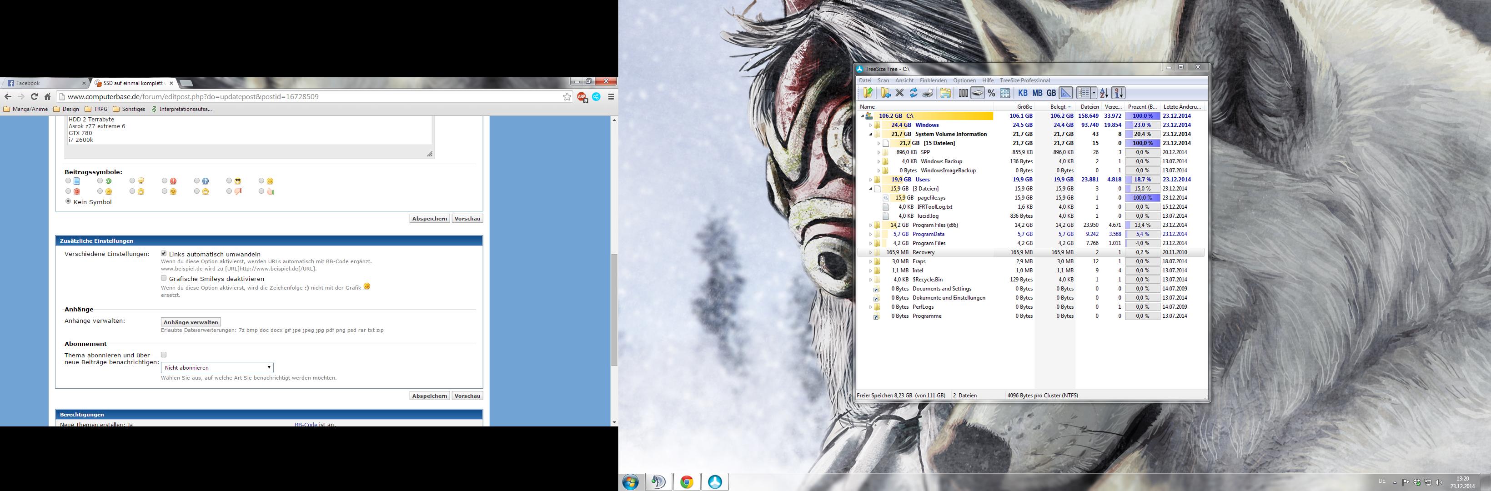The image size is (1491, 491).
Task: Click the Anhänge verwalten button
Action: coord(191,322)
